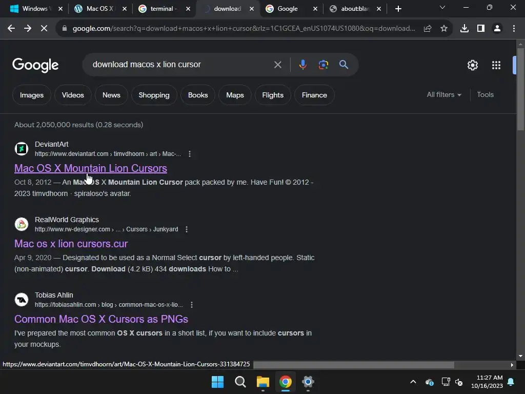The image size is (525, 394).
Task: Expand All filters dropdown
Action: pos(444,95)
